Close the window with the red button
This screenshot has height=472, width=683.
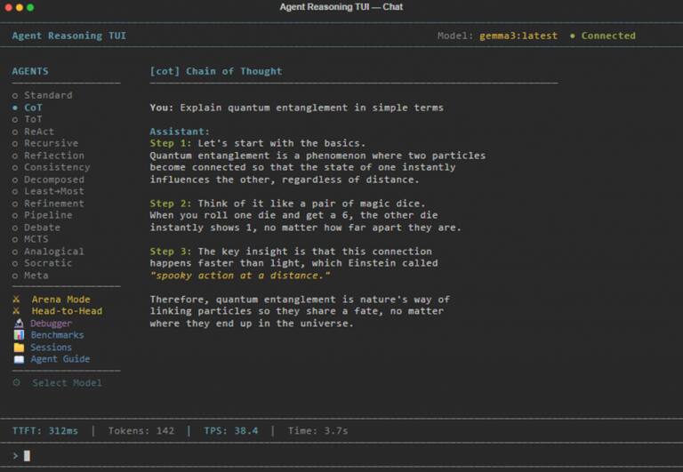click(8, 7)
